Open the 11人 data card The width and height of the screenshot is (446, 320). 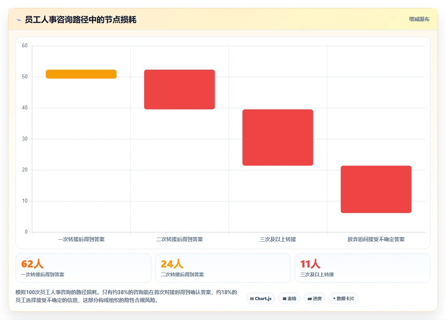(x=362, y=268)
